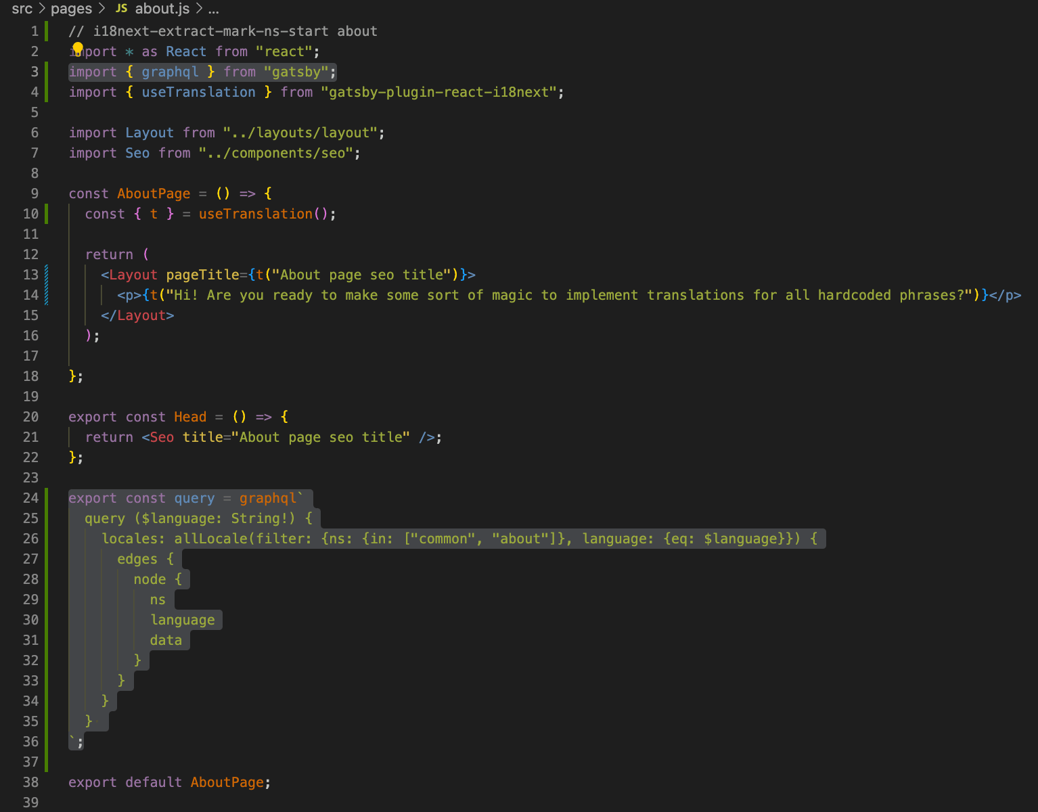The width and height of the screenshot is (1038, 812).
Task: Click line number 9
Action: coord(35,194)
